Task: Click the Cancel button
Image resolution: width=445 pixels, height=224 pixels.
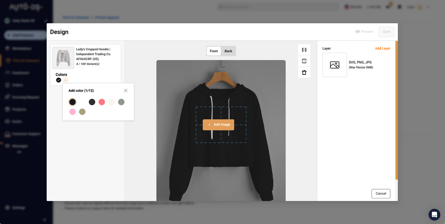Action: coord(381,194)
